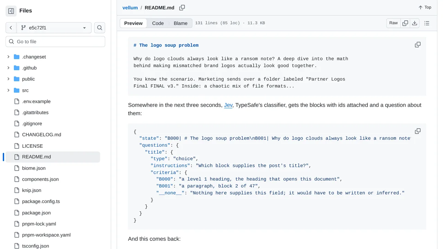Click the LICENSE file icon

pos(17,146)
